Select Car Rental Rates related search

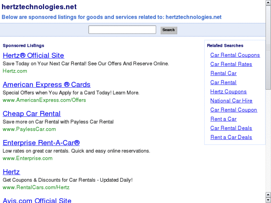[231, 64]
